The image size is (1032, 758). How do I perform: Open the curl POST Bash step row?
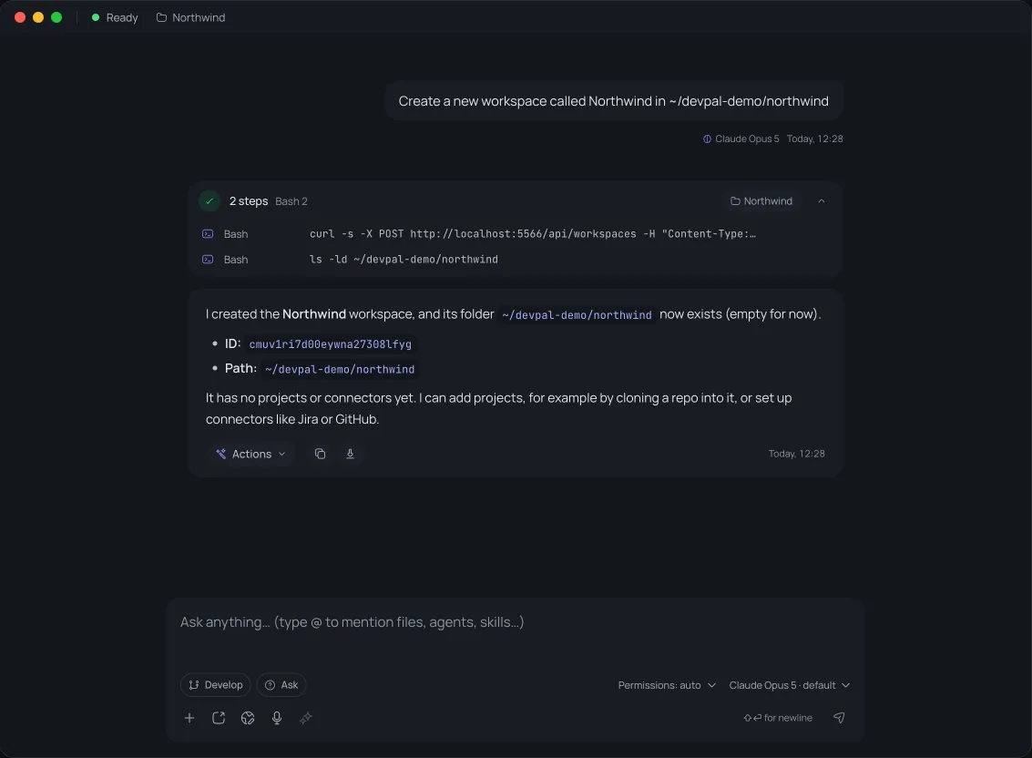(x=515, y=234)
